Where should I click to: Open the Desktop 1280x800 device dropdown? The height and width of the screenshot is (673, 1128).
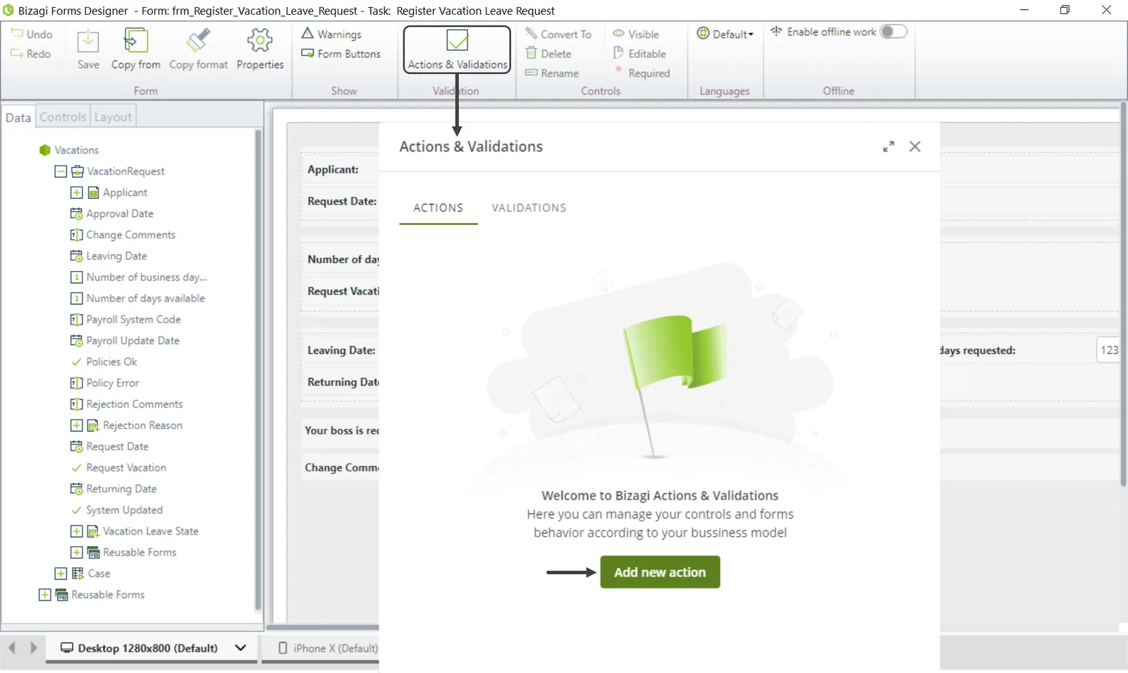click(240, 648)
